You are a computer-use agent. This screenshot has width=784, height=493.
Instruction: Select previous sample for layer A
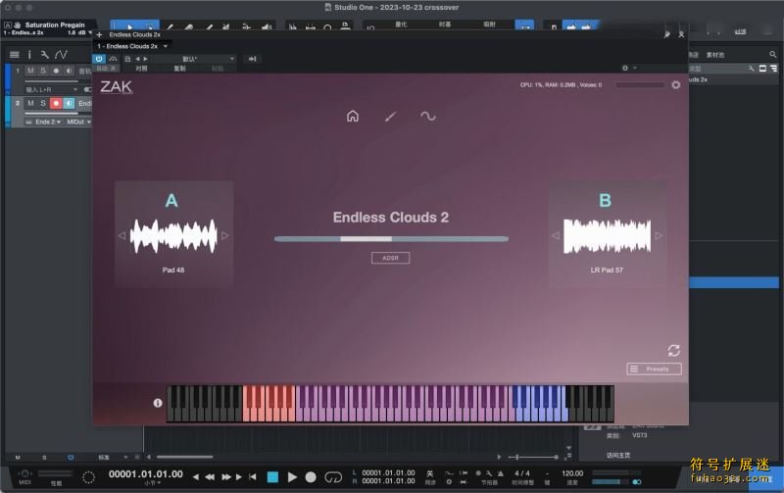[122, 235]
